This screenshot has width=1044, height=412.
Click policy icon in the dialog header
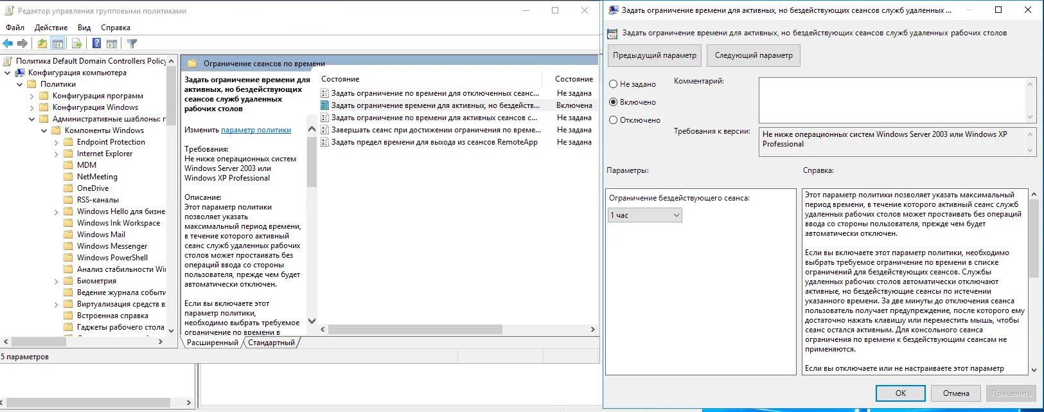click(612, 33)
